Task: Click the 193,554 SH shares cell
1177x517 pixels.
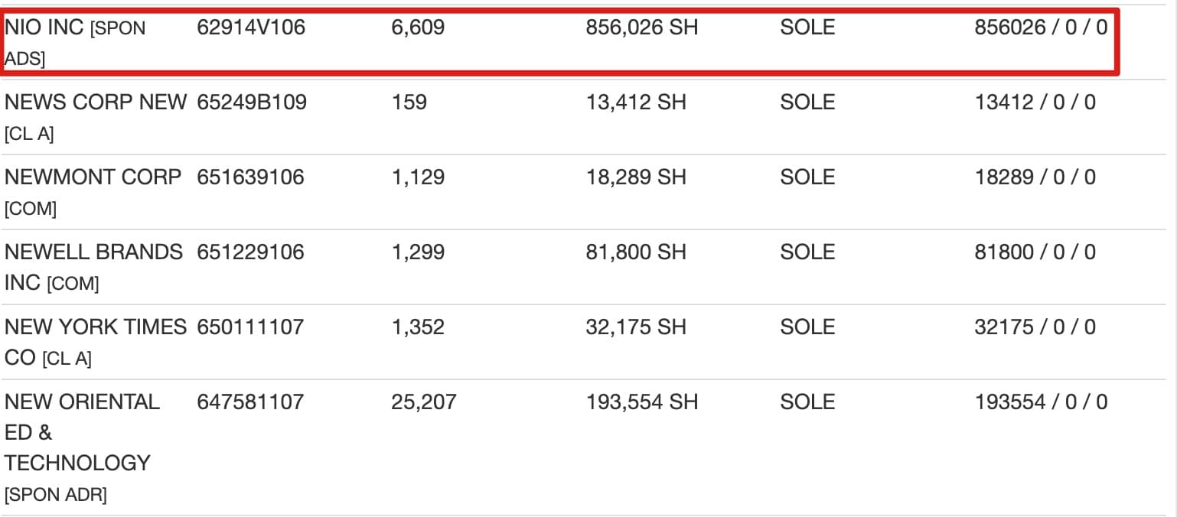Action: pos(641,402)
